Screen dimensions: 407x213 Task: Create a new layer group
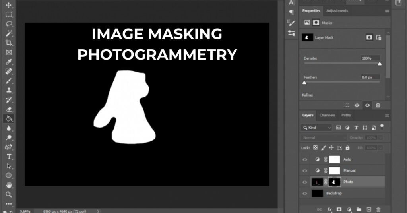pyautogui.click(x=359, y=209)
